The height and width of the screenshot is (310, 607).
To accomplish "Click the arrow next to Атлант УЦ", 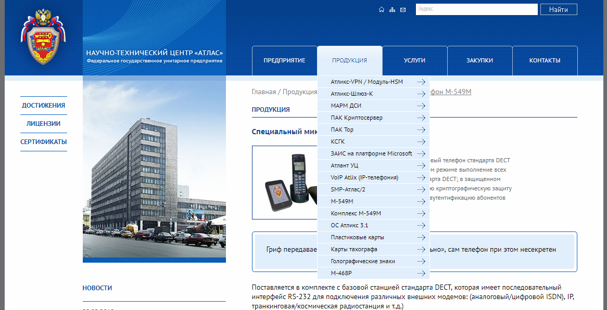I will [x=421, y=165].
